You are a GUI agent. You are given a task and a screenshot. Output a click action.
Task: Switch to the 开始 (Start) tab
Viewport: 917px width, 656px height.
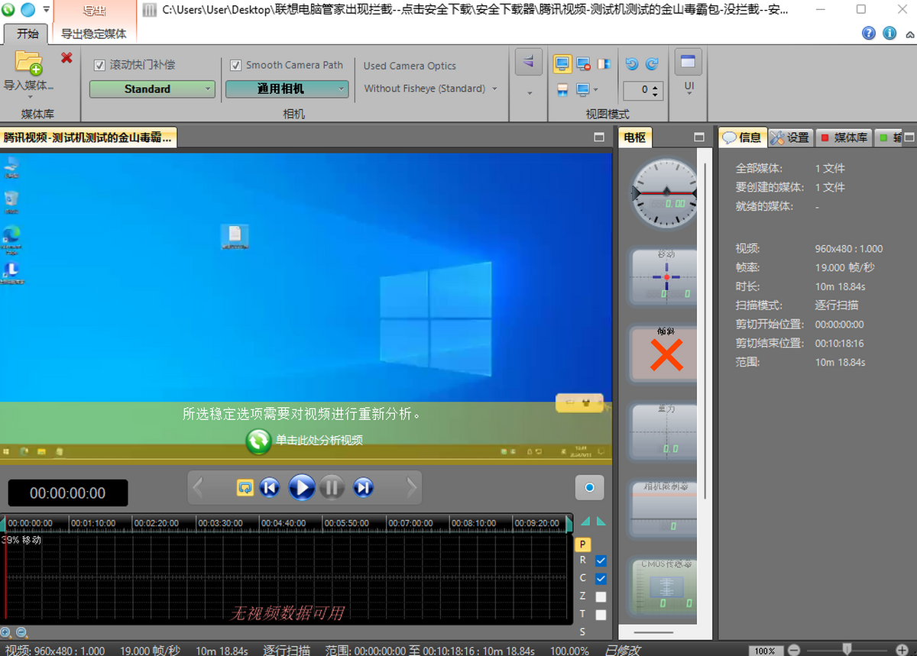pyautogui.click(x=28, y=34)
